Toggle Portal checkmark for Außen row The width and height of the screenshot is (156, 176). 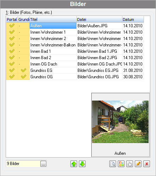[x=12, y=25]
